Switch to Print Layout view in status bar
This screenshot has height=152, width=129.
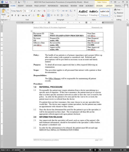pyautogui.click(x=95, y=150)
